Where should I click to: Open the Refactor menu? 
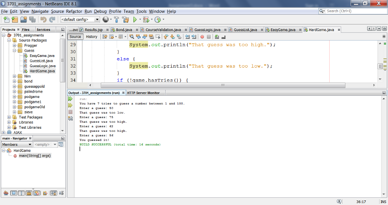click(74, 11)
